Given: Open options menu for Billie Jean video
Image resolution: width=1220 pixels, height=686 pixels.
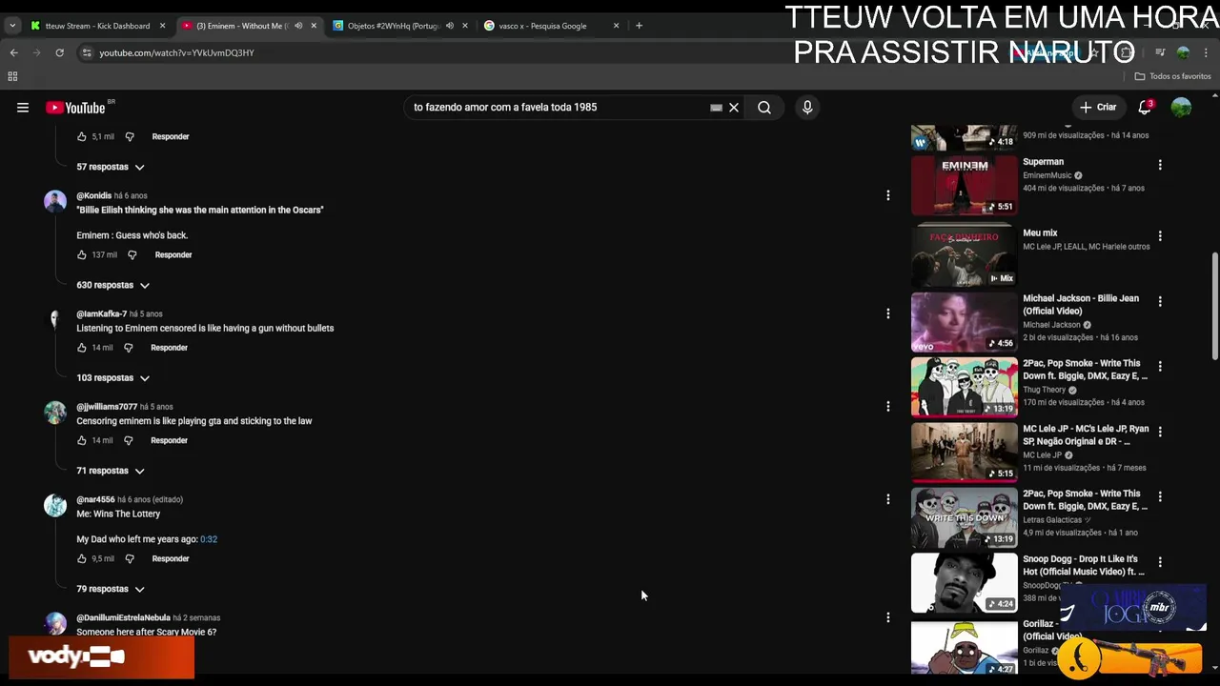Looking at the screenshot, I should [1160, 301].
